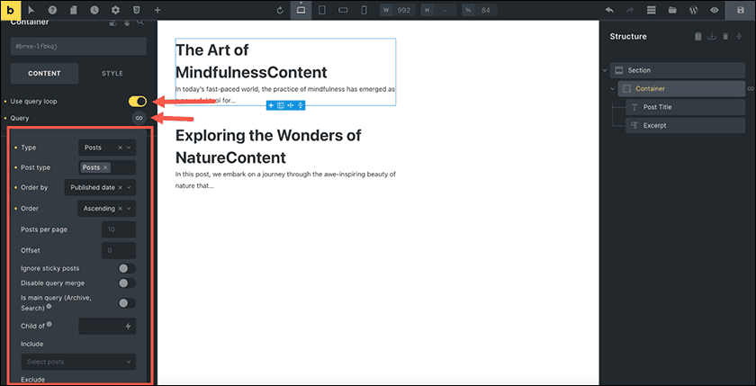Open the Query loop infinity icon
This screenshot has width=756, height=386.
click(138, 118)
